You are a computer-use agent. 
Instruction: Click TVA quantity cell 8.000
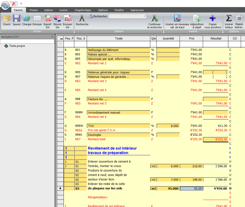point(168,126)
